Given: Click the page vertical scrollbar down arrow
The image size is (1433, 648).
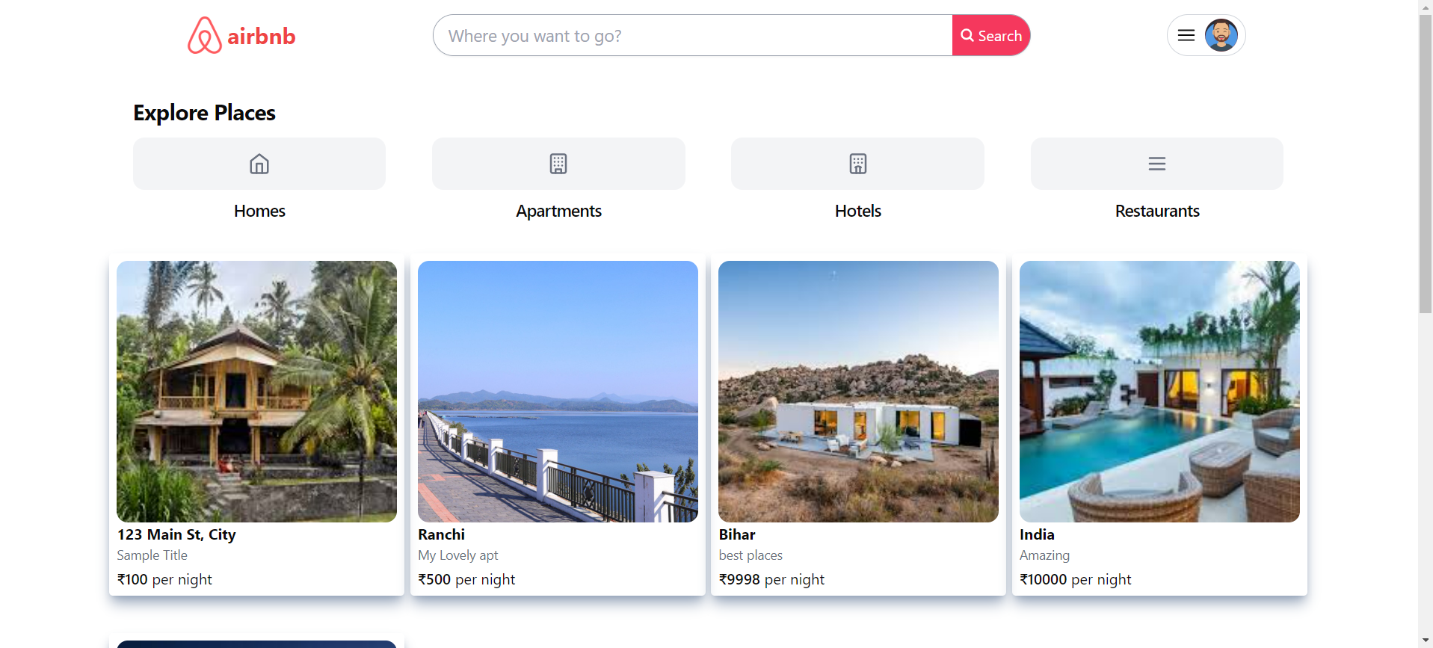Looking at the screenshot, I should click(x=1426, y=641).
